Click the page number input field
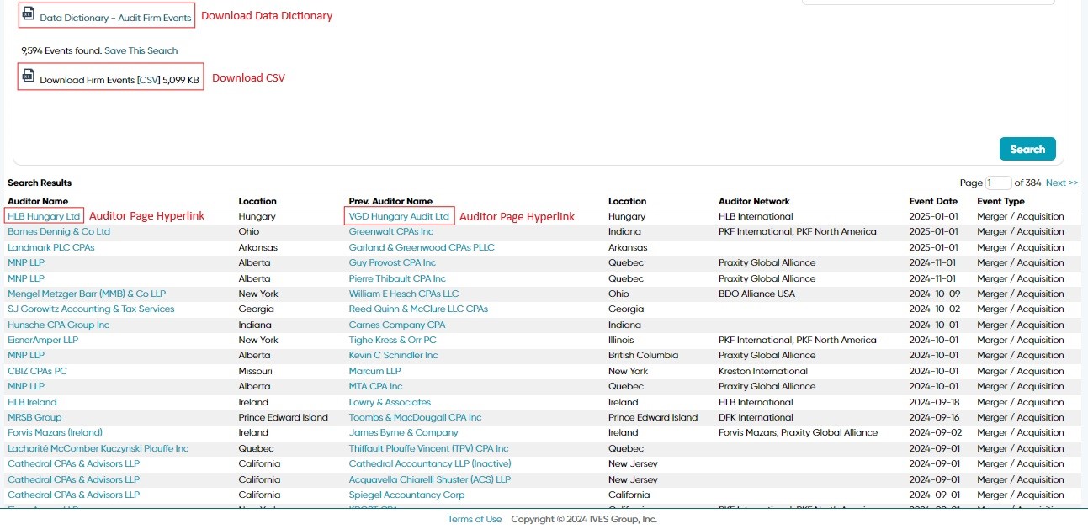The image size is (1088, 529). [999, 183]
